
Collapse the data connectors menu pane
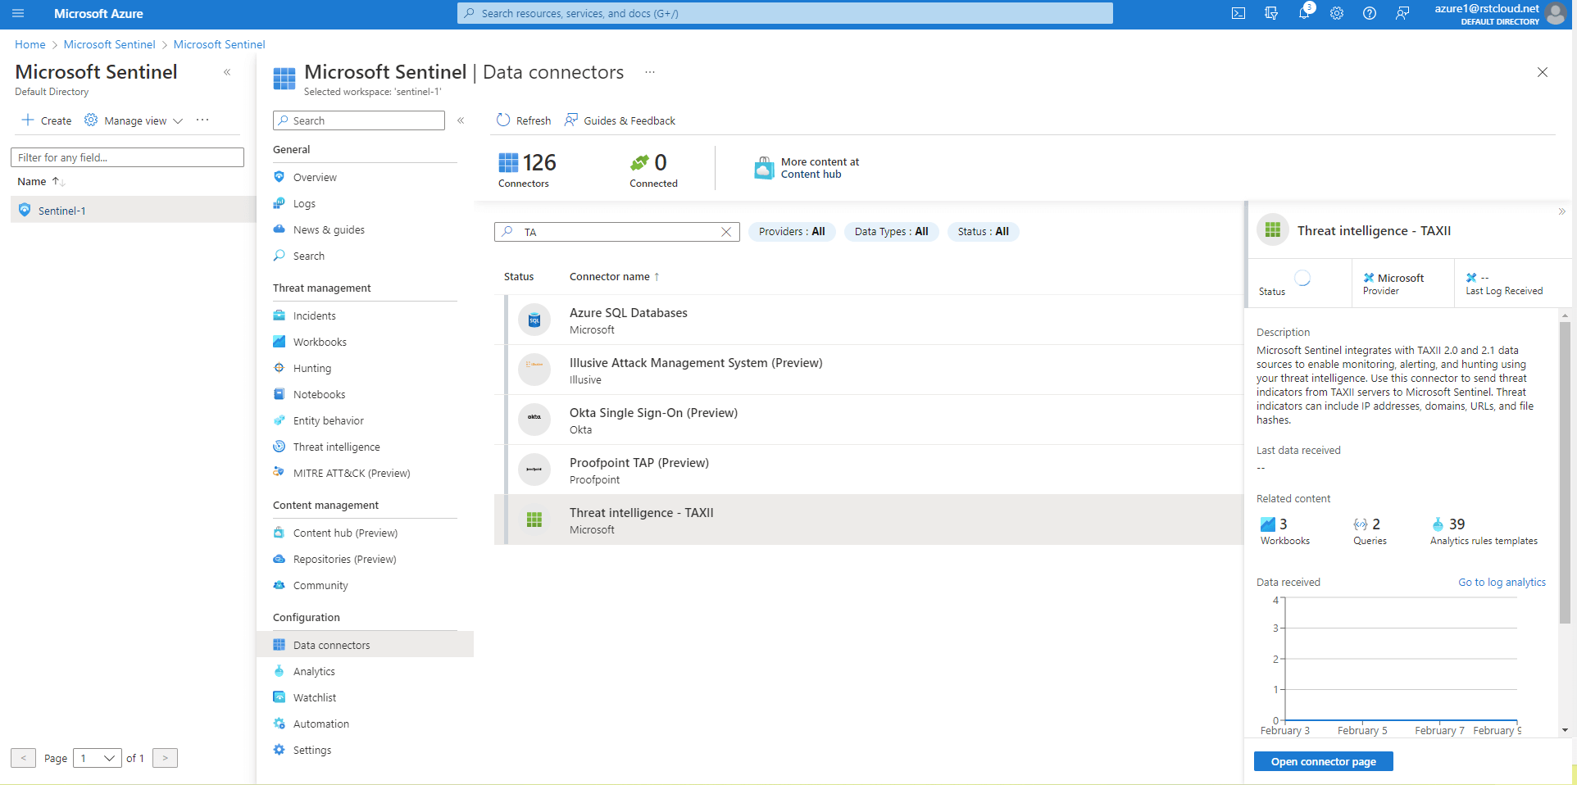coord(461,120)
